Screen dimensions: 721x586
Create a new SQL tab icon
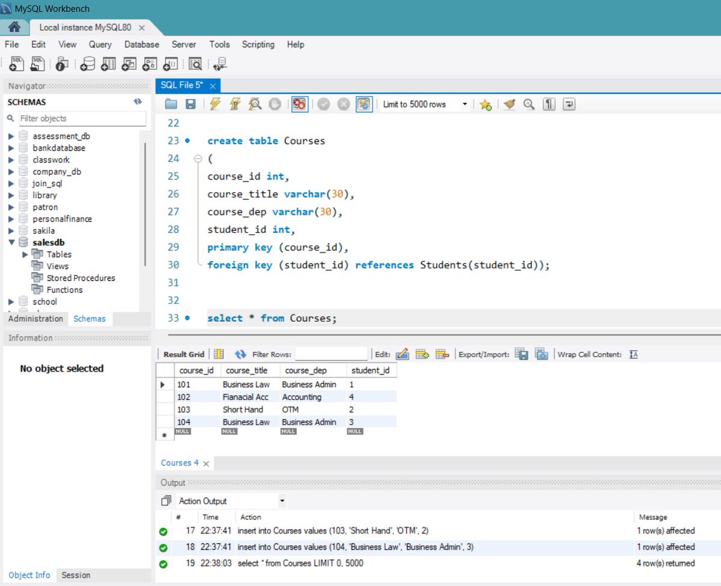[x=16, y=63]
